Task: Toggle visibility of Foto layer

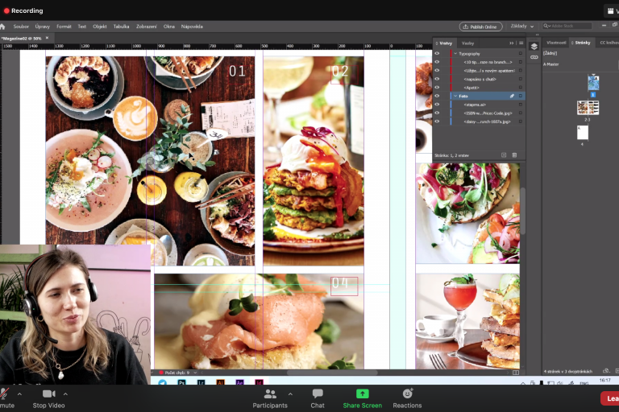Action: tap(437, 96)
